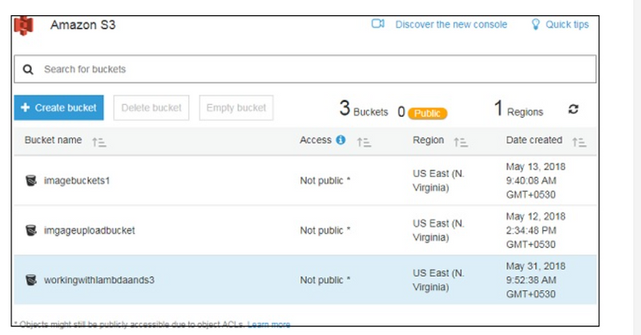Click the bucket icon beside imagebuckets1
This screenshot has height=335, width=641.
pos(31,180)
